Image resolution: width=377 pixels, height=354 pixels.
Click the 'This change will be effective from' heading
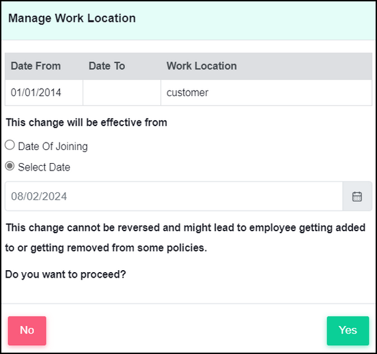point(87,123)
